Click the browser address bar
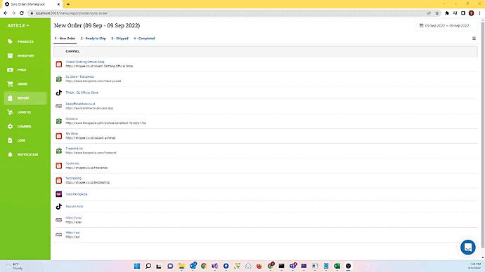This screenshot has width=485, height=272. pyautogui.click(x=229, y=13)
